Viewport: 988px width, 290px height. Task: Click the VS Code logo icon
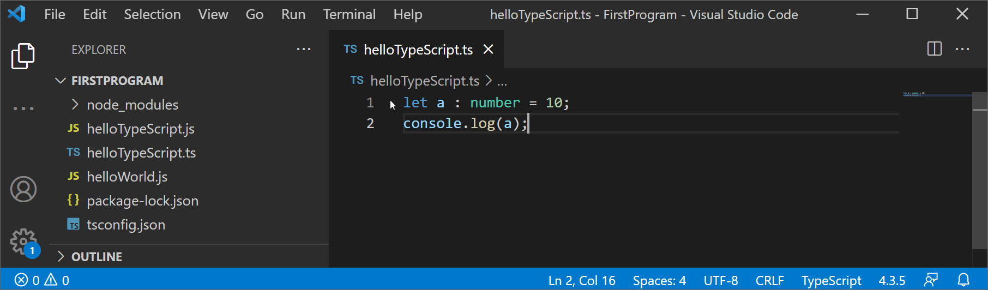pyautogui.click(x=16, y=14)
